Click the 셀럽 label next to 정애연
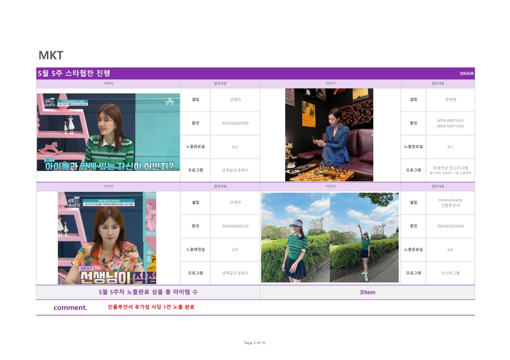 [x=413, y=100]
